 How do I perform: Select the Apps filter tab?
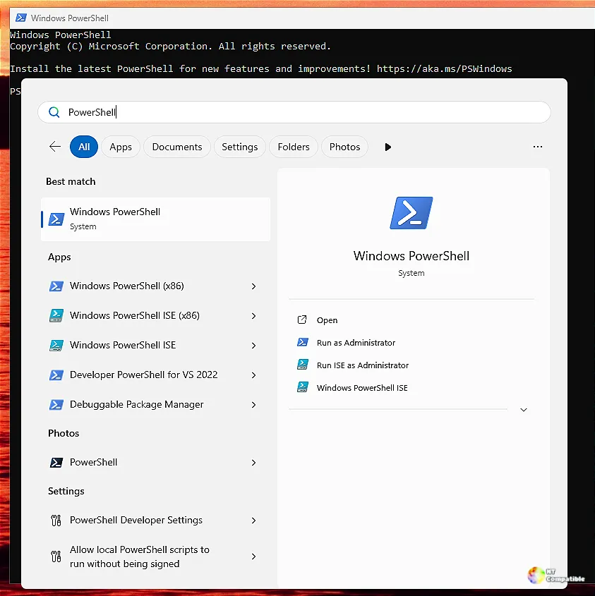coord(121,147)
